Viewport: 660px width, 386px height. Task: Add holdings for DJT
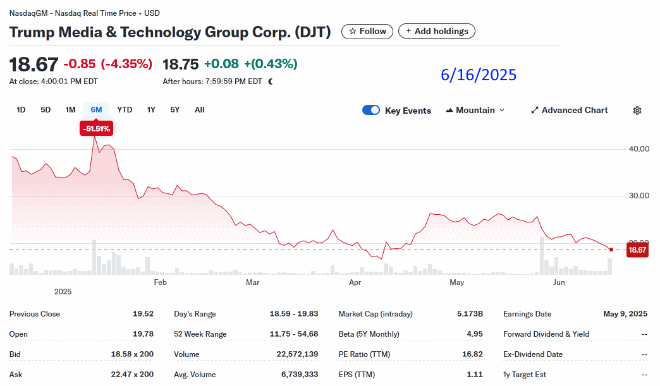436,31
